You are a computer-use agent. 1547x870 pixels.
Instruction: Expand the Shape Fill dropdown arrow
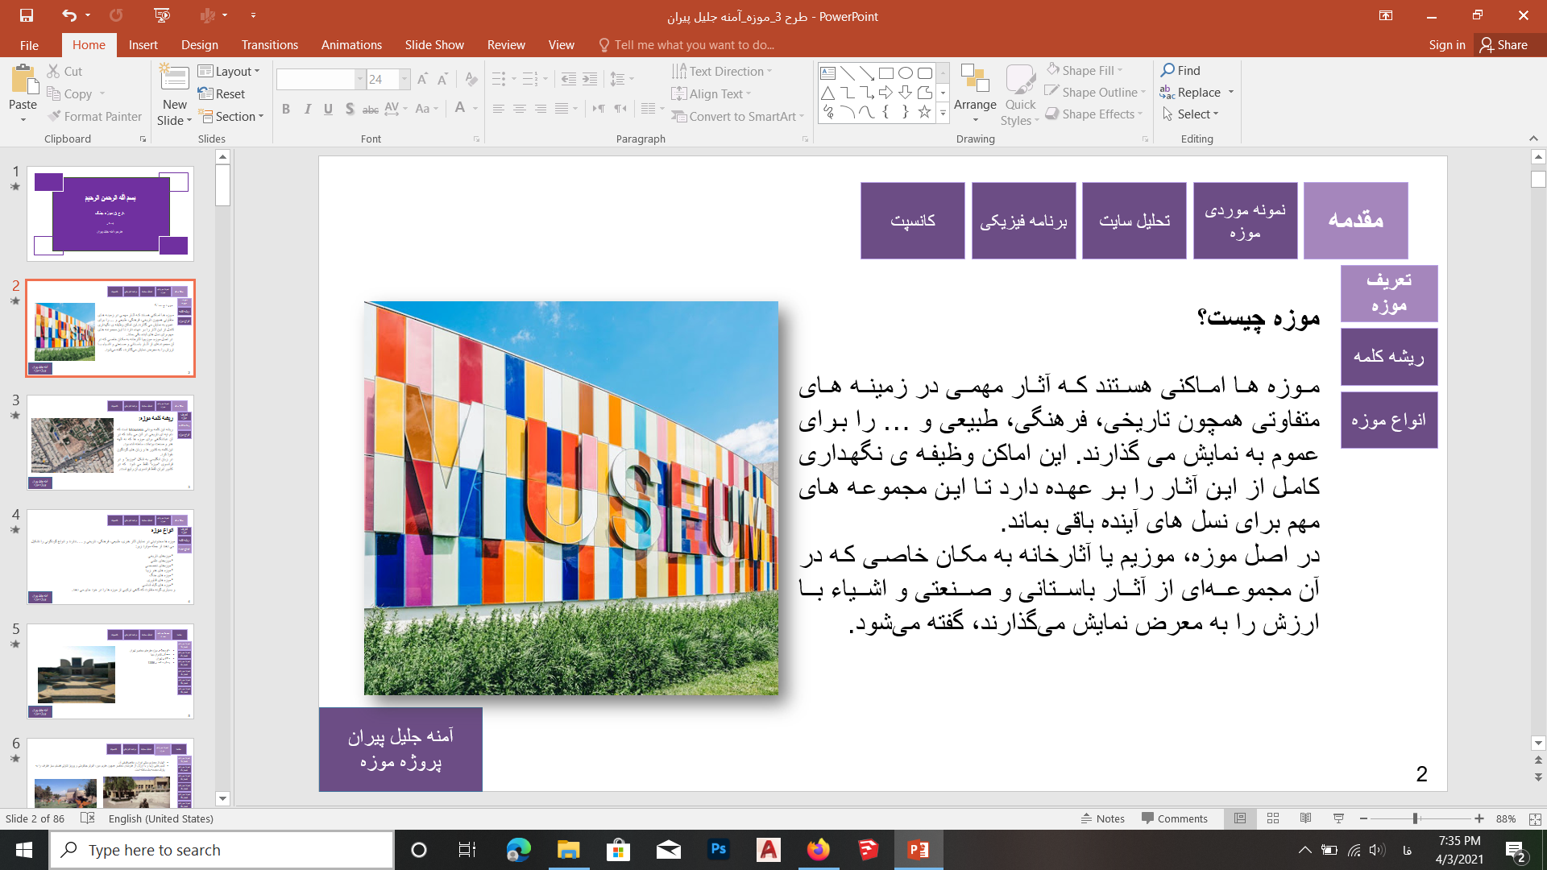pos(1120,71)
